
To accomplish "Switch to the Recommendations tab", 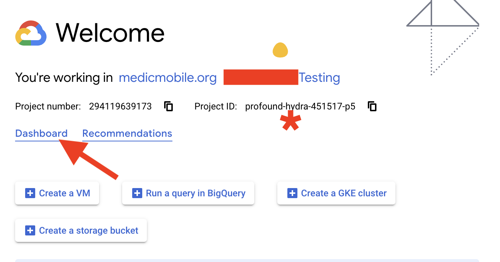I will (x=127, y=134).
